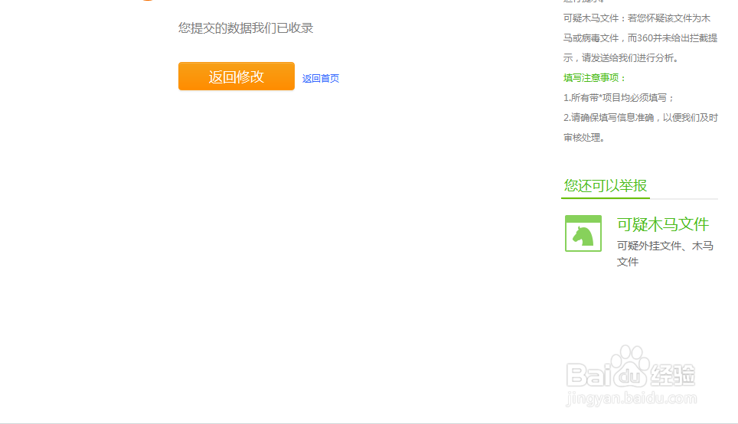Click the text 审核处理。
This screenshot has height=424, width=738.
click(586, 138)
